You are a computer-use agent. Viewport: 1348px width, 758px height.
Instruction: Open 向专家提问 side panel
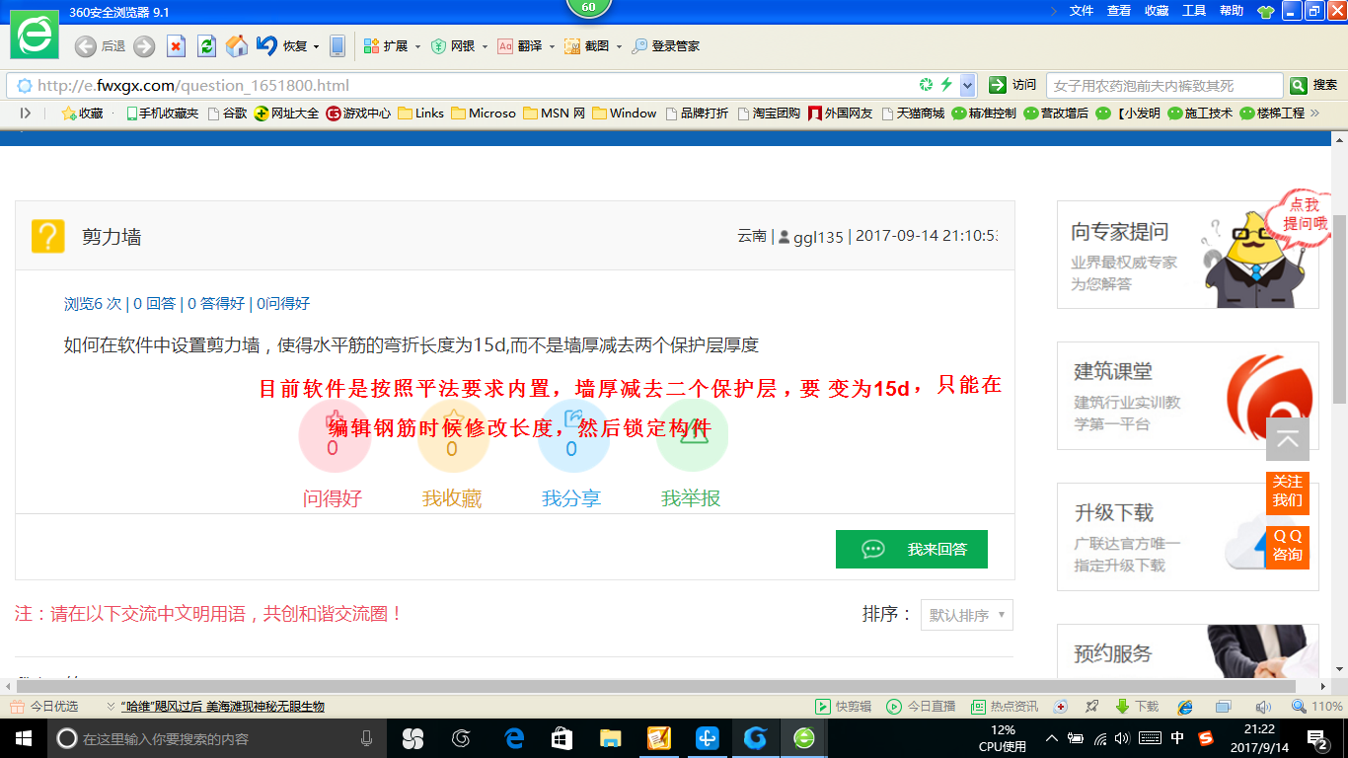(1188, 255)
